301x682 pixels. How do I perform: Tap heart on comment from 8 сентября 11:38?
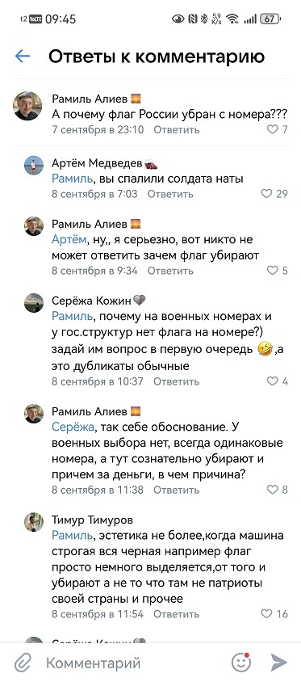272,490
